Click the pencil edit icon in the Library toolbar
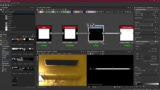Viewport: 160px width, 90px height. (6, 37)
